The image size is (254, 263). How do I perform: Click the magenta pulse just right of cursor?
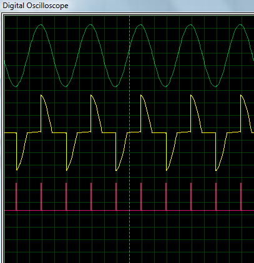point(141,196)
